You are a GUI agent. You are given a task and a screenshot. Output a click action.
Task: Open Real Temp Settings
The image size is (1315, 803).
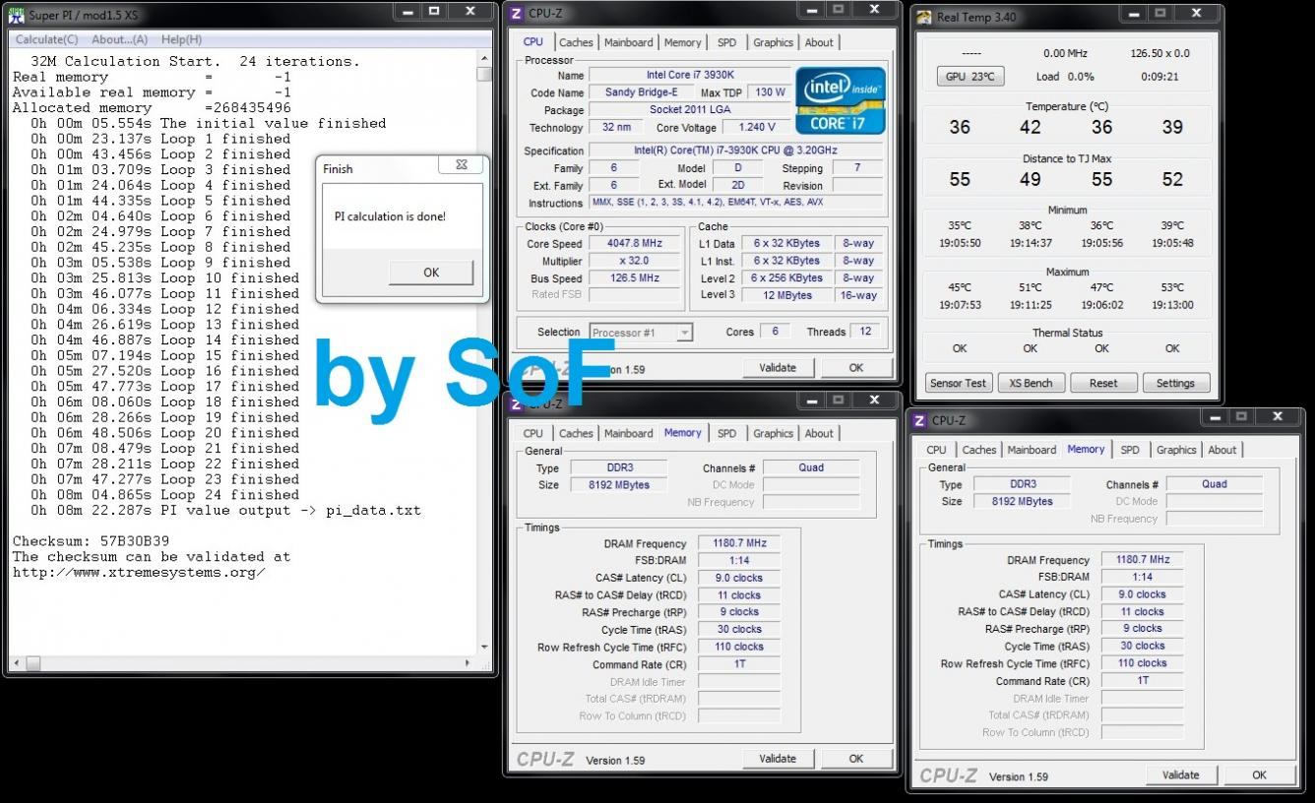pyautogui.click(x=1175, y=384)
